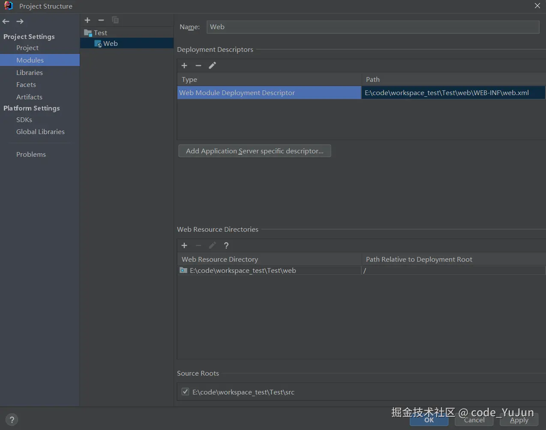This screenshot has width=546, height=430.
Task: Open the Artifacts settings section
Action: click(29, 97)
